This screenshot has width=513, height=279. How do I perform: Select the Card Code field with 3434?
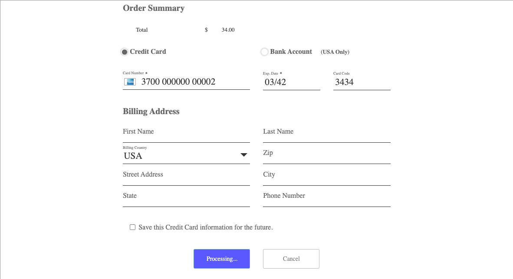(362, 82)
